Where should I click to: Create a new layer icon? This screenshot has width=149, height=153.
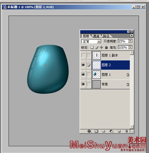(x=119, y=131)
